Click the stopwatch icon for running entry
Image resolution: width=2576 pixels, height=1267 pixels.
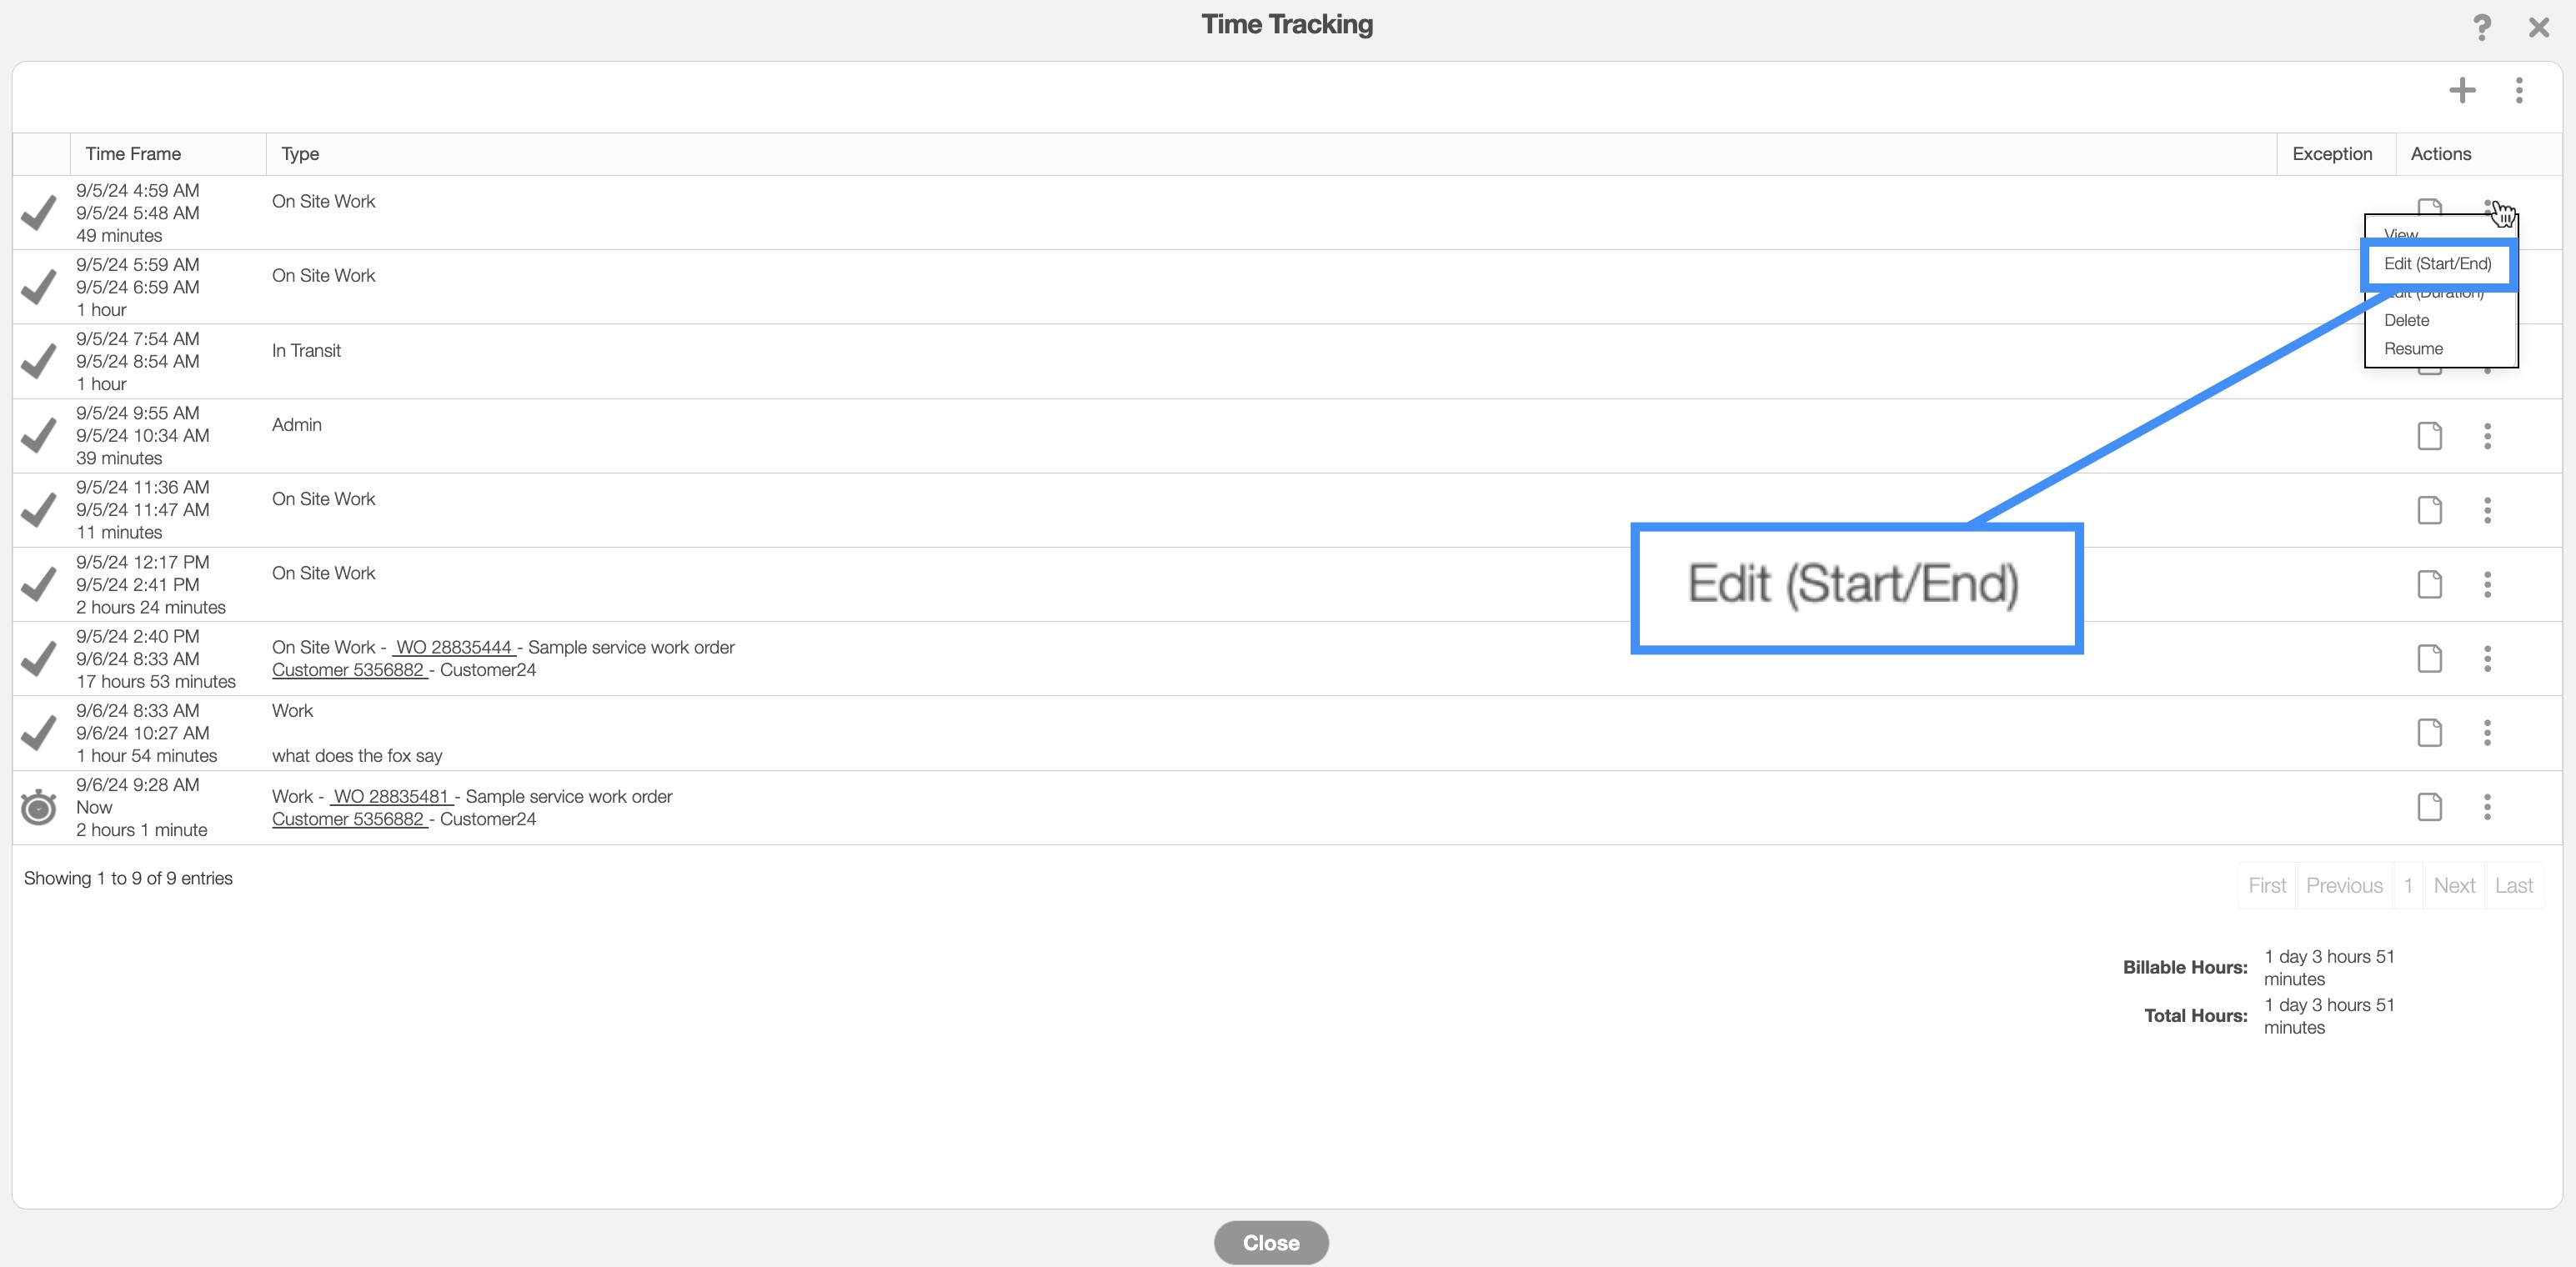click(39, 807)
